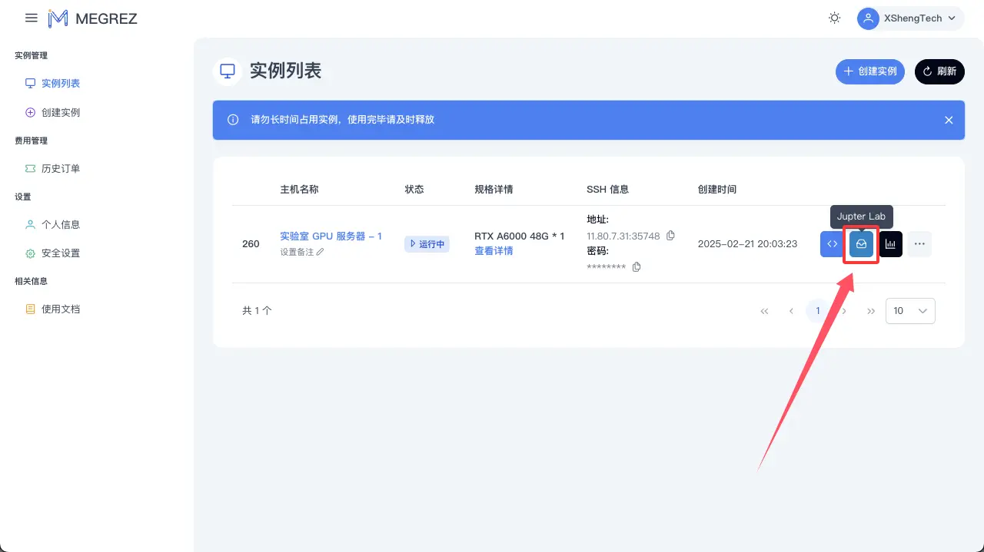Open the page size selector showing 10
Screen dimensions: 984x552
910,311
